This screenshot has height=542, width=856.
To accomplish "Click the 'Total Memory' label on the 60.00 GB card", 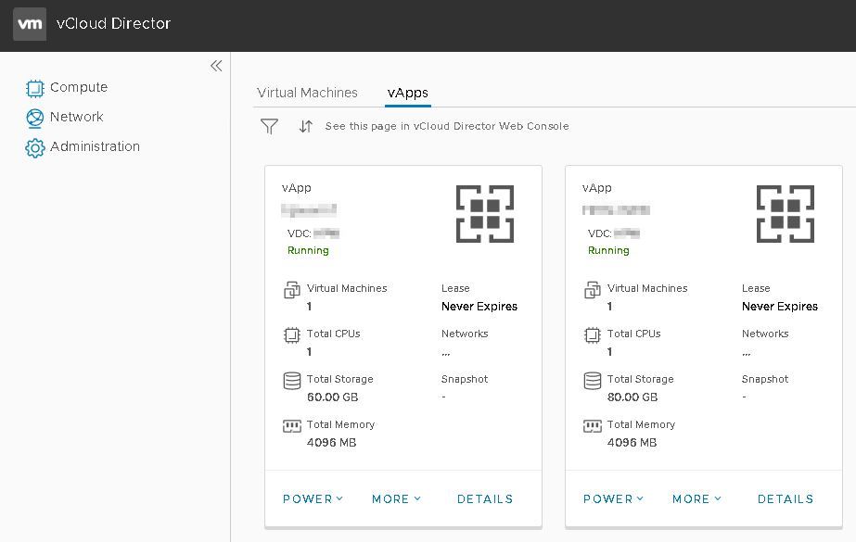I will tap(340, 424).
